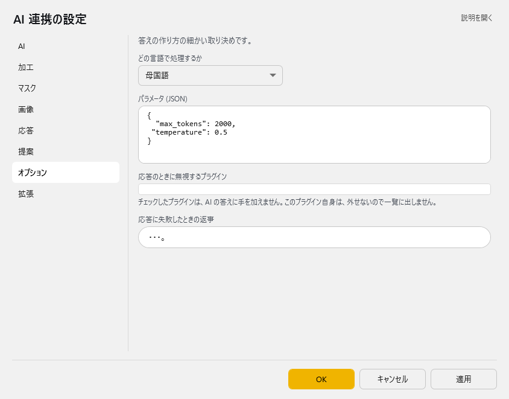Image resolution: width=509 pixels, height=399 pixels.
Task: Click the 応答に失敗したときの返事 label
Action: (176, 219)
